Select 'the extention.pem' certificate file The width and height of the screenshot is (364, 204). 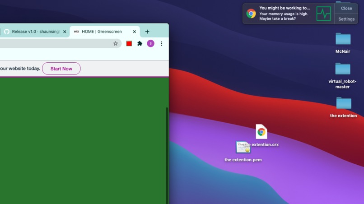(x=243, y=147)
